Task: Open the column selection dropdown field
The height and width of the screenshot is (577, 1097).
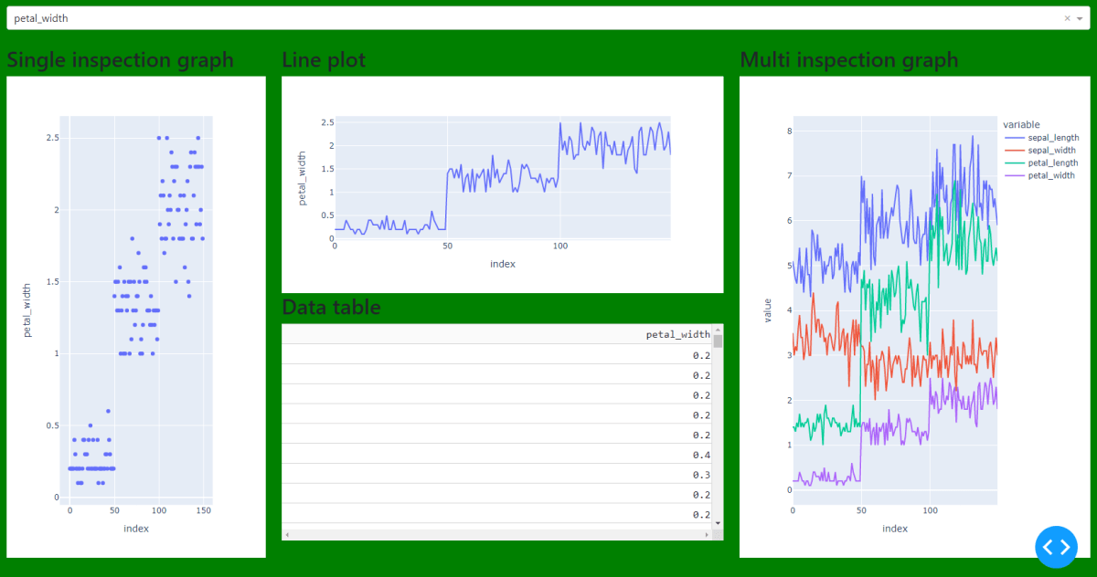Action: [x=548, y=18]
